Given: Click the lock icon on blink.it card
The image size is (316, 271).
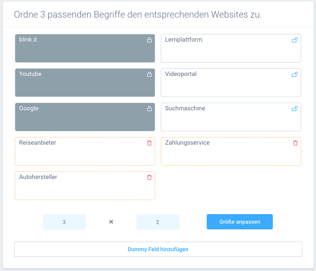Looking at the screenshot, I should 149,40.
